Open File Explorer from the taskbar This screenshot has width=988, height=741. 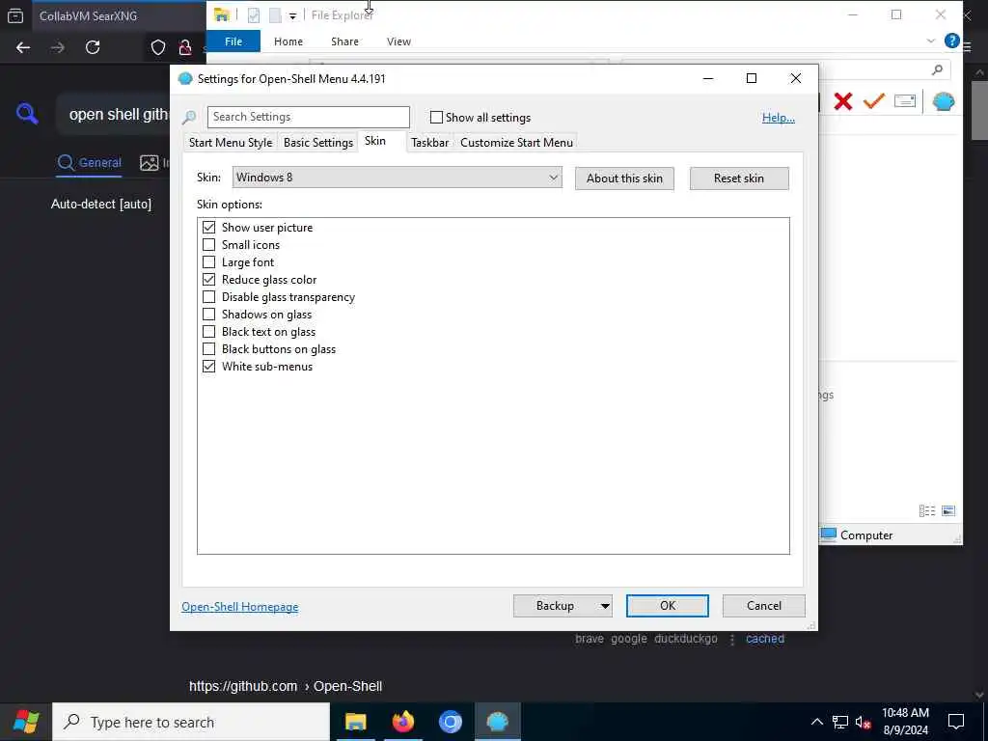[x=356, y=722]
